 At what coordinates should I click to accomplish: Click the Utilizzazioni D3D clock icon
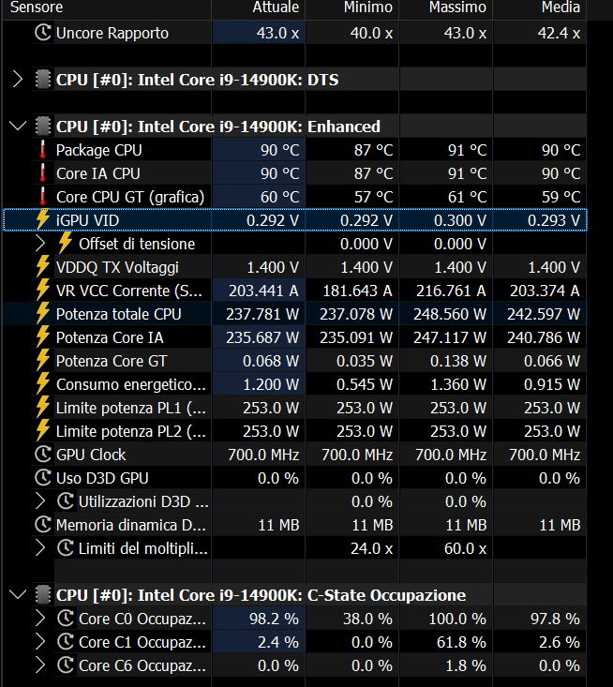[x=66, y=501]
